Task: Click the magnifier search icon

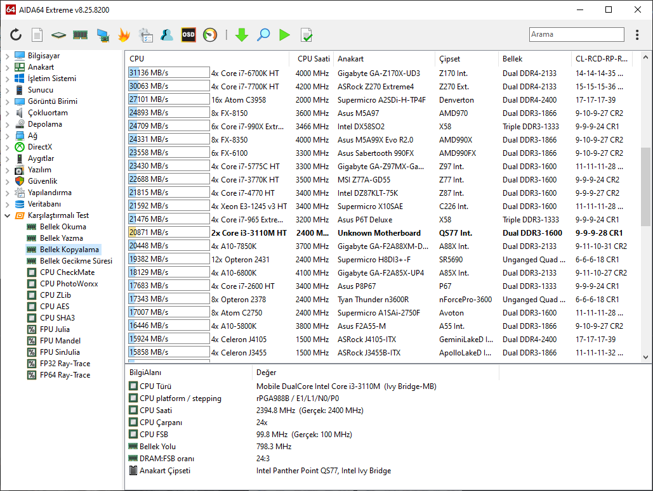Action: (x=263, y=35)
